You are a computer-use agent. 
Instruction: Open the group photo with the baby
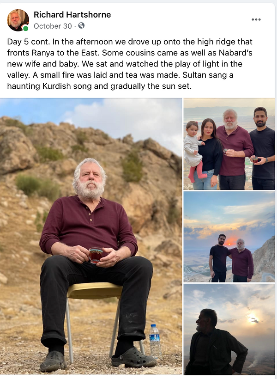pyautogui.click(x=229, y=144)
